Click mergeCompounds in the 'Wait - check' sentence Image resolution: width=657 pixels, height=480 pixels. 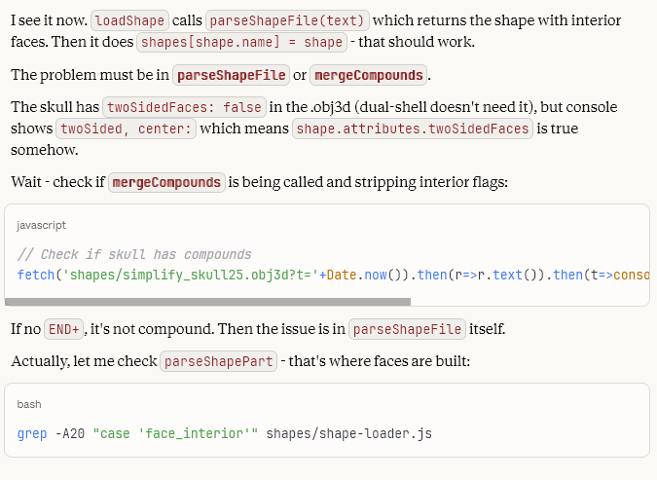click(167, 182)
